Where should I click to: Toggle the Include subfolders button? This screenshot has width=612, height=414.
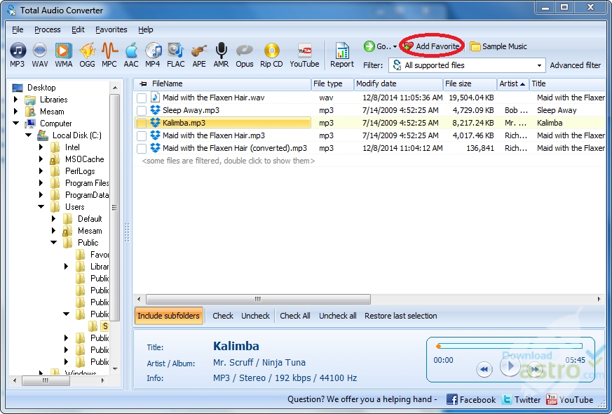click(169, 316)
